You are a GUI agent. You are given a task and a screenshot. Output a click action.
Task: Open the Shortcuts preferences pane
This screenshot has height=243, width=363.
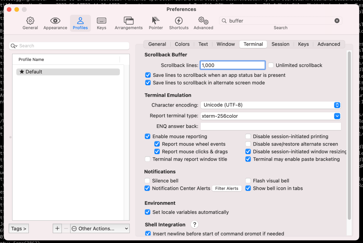(x=179, y=23)
